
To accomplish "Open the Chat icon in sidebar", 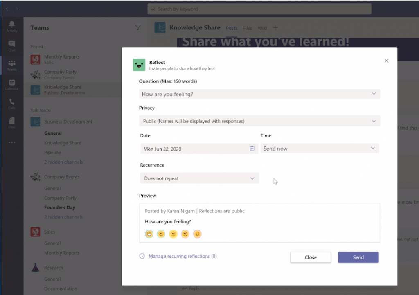I will pos(12,45).
